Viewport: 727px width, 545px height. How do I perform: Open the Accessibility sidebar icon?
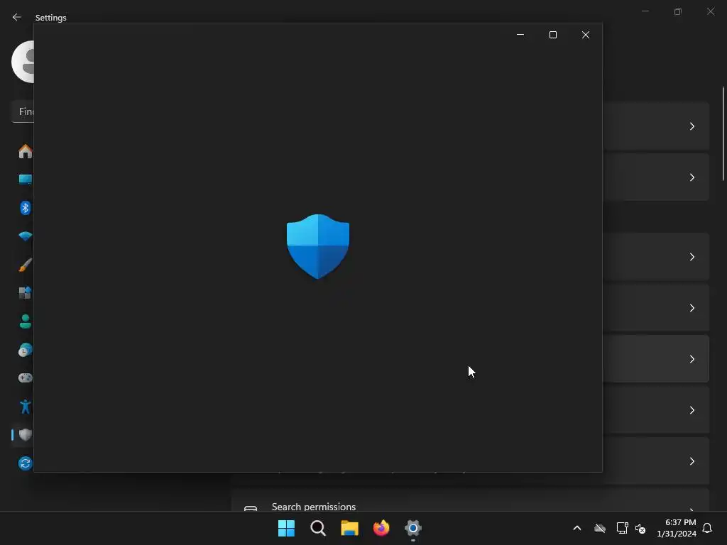(x=25, y=407)
